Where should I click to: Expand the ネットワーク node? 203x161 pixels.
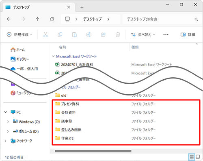[6, 141]
